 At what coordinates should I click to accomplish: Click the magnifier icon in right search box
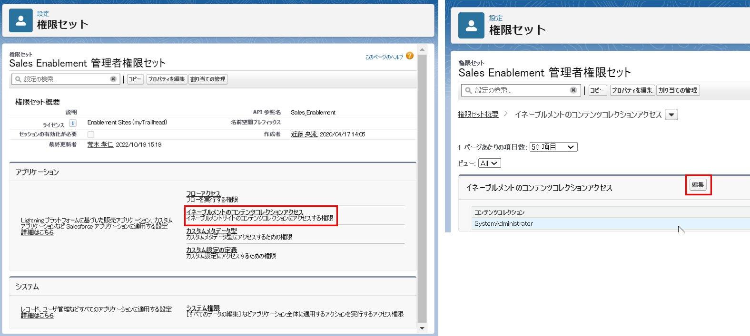tap(468, 90)
